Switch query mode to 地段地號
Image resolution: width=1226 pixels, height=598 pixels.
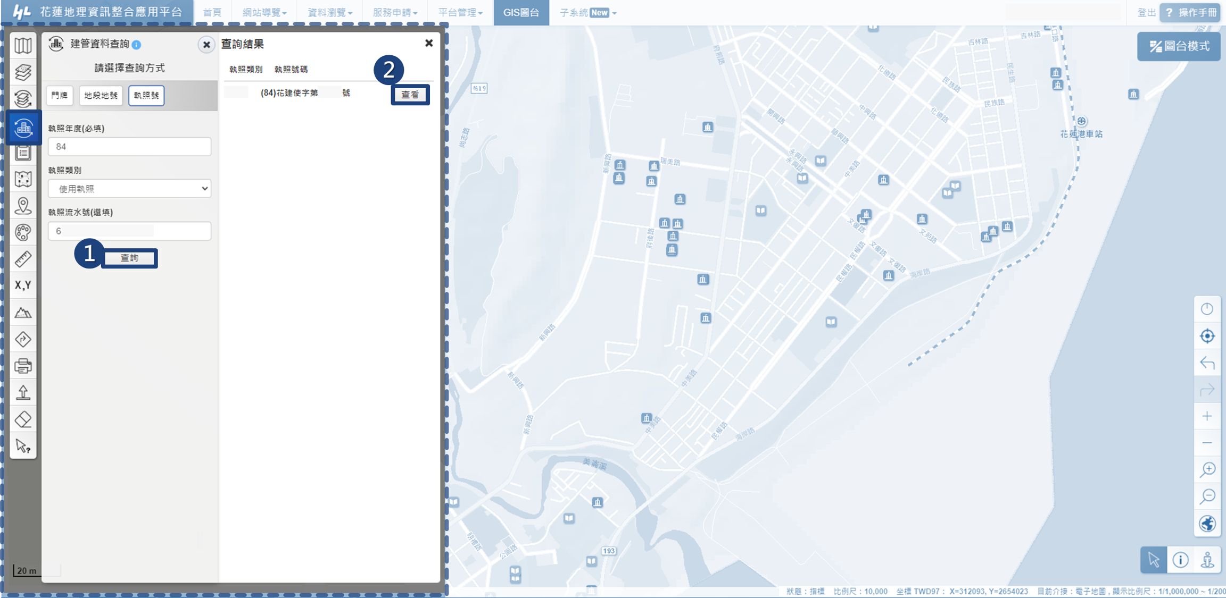101,96
